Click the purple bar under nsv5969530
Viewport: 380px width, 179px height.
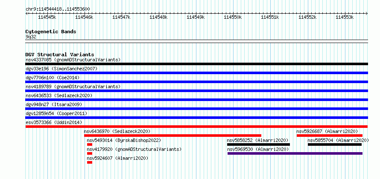(x=295, y=153)
